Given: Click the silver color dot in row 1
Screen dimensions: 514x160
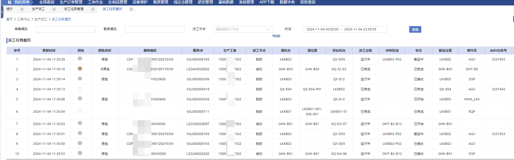Looking at the screenshot, I should point(80,58).
